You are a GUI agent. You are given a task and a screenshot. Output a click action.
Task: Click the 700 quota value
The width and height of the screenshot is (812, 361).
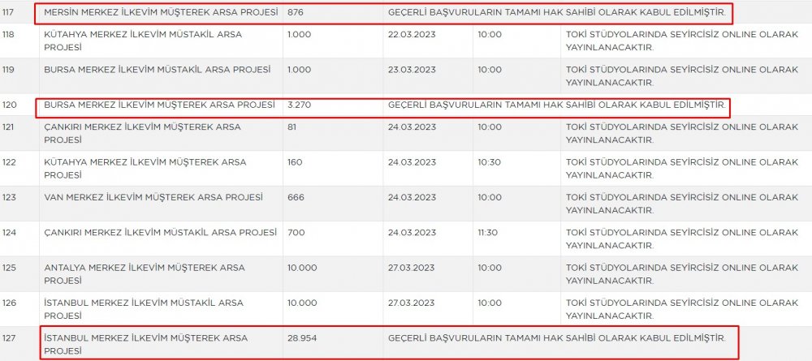[296, 232]
